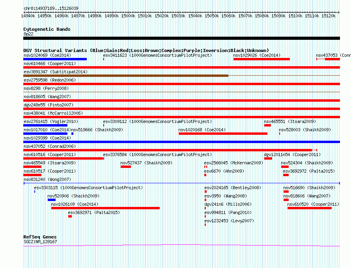
Task: Click the chr8:14937189..15126039 coordinate label
Action: point(51,9)
